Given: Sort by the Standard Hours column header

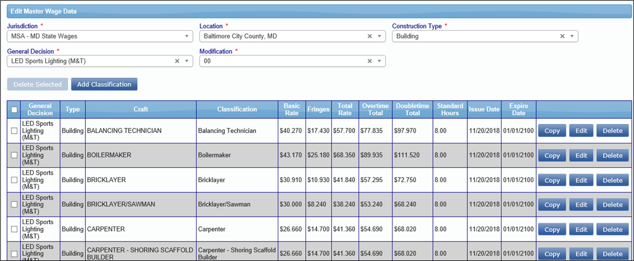Looking at the screenshot, I should coord(450,109).
